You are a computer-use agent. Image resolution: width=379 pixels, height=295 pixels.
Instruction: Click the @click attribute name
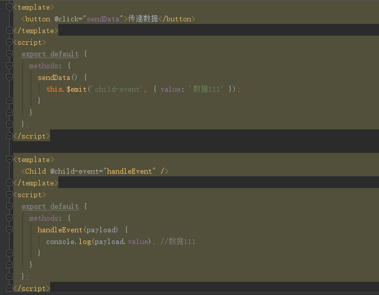[66, 19]
